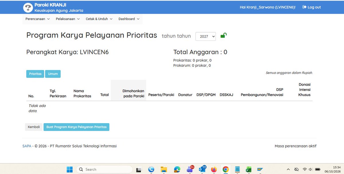The height and width of the screenshot is (174, 344).
Task: Click the battery tray icon
Action: pyautogui.click(x=318, y=169)
